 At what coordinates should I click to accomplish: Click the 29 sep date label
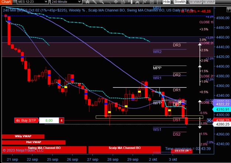tap(133, 159)
